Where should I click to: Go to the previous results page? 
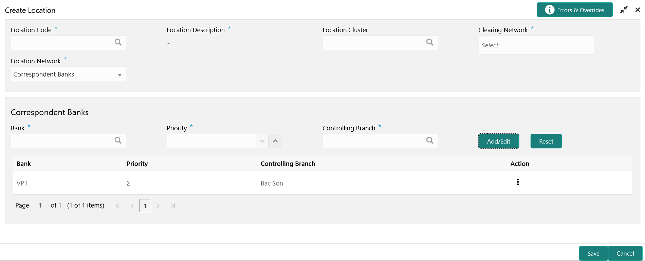pyautogui.click(x=132, y=206)
